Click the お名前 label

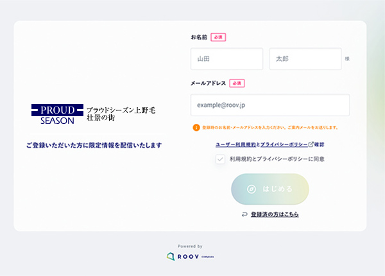(x=199, y=37)
